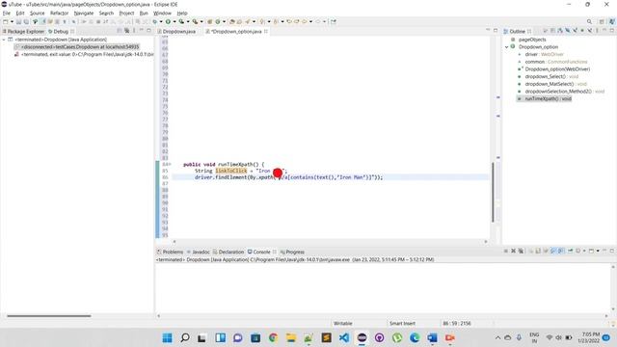This screenshot has height=347, width=617.
Task: Click the New Java Class toolbar icon
Action: point(217,21)
